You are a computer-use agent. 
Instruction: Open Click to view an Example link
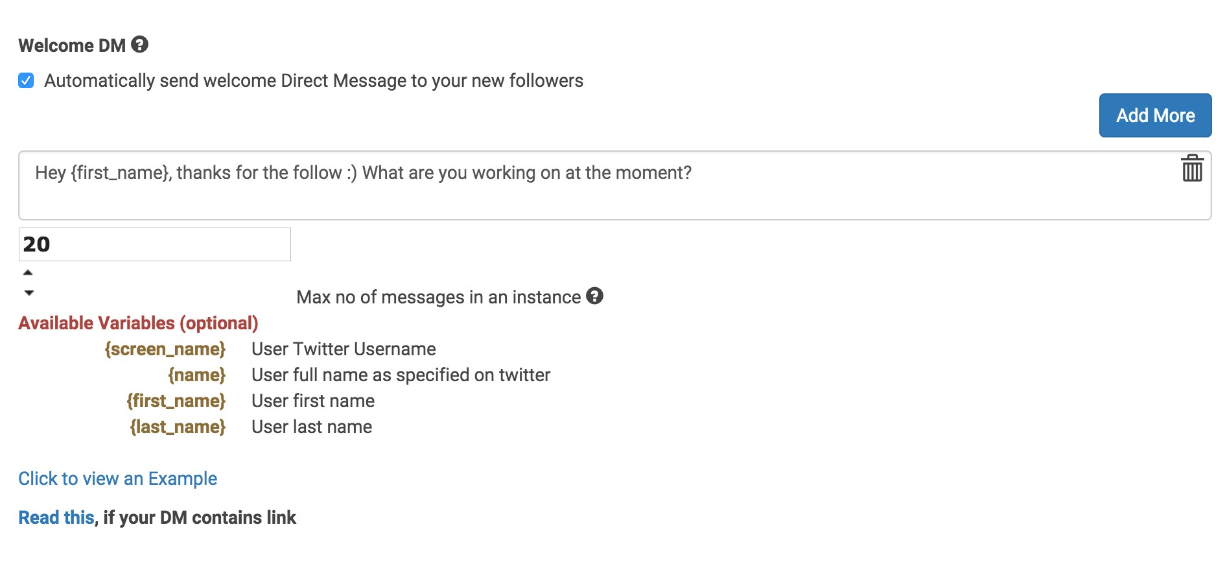(x=117, y=478)
